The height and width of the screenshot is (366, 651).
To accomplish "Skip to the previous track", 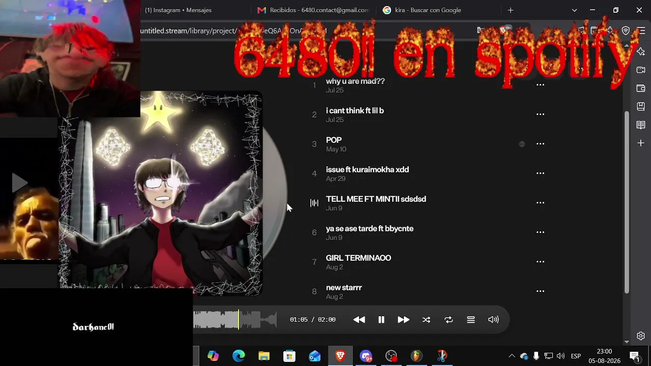I will (359, 320).
